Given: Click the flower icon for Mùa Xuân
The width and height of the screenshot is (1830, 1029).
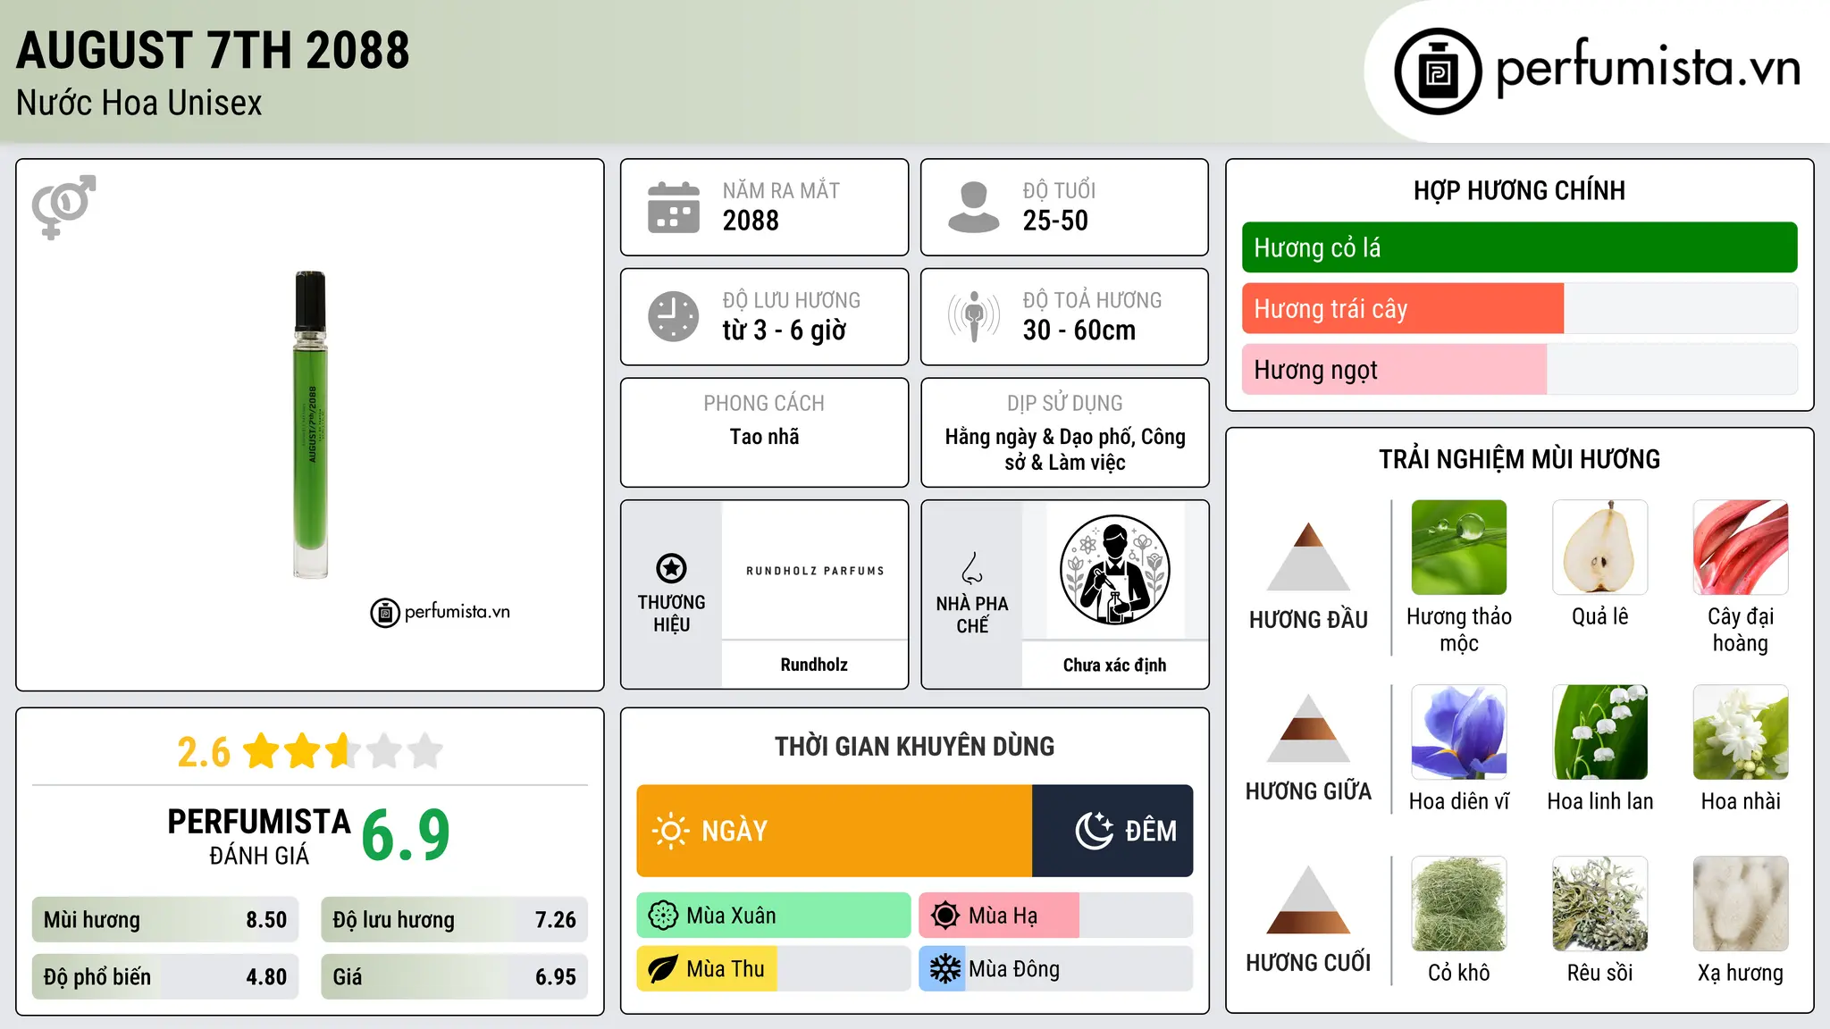Looking at the screenshot, I should click(x=663, y=916).
